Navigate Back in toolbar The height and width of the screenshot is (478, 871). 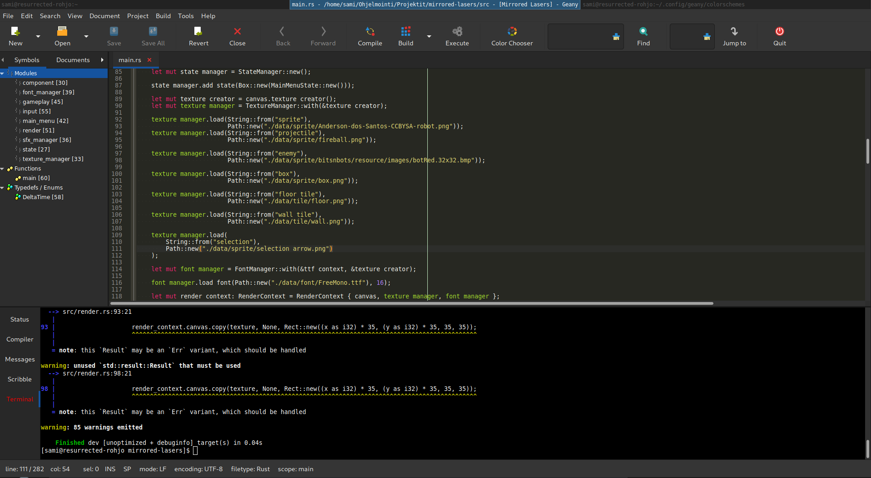pyautogui.click(x=283, y=36)
